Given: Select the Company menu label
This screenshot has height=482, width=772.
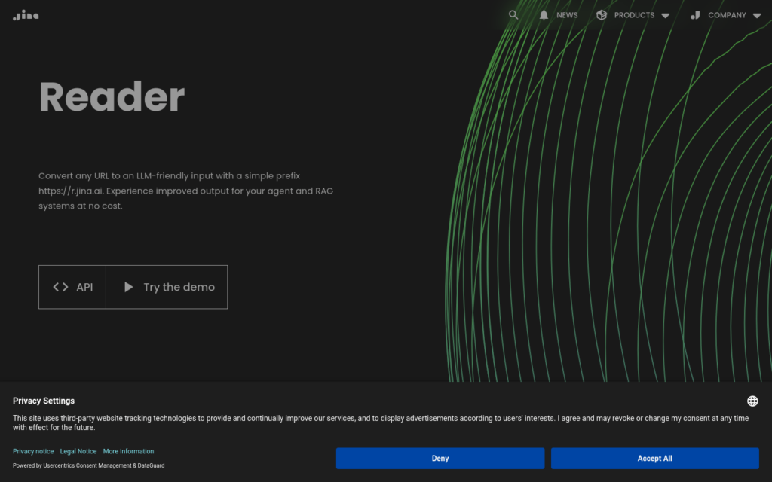Looking at the screenshot, I should pos(727,15).
